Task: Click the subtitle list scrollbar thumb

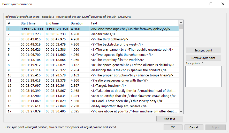Action: coord(181,26)
